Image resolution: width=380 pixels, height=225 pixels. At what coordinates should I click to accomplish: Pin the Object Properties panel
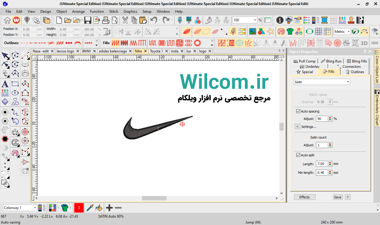365,52
